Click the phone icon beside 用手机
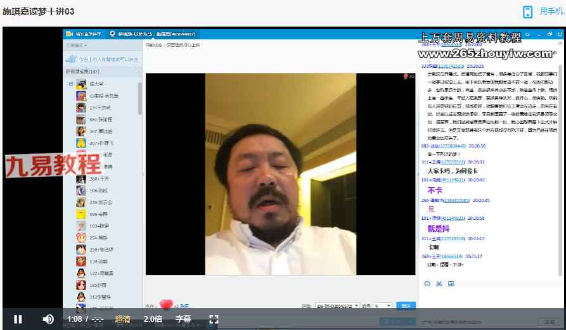The width and height of the screenshot is (566, 330). 527,11
